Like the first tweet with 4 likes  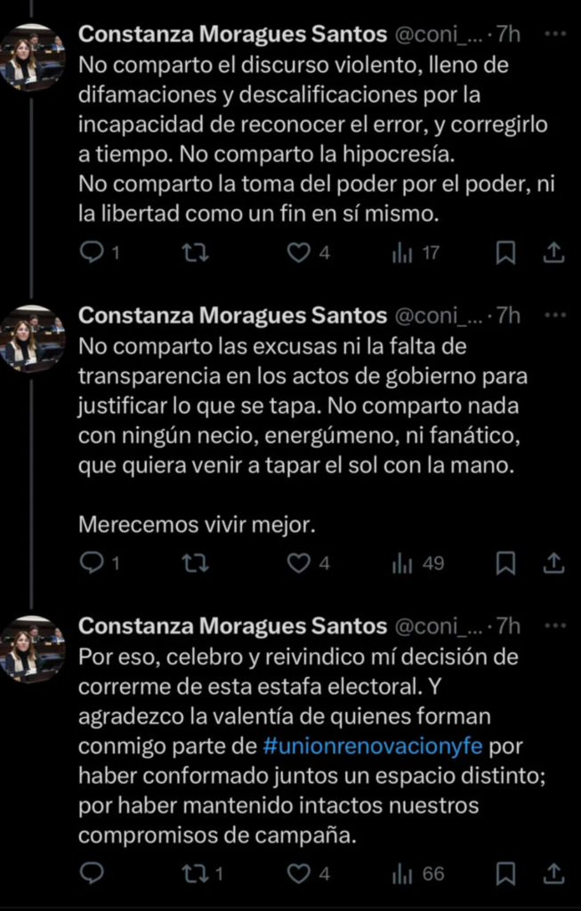click(x=299, y=254)
